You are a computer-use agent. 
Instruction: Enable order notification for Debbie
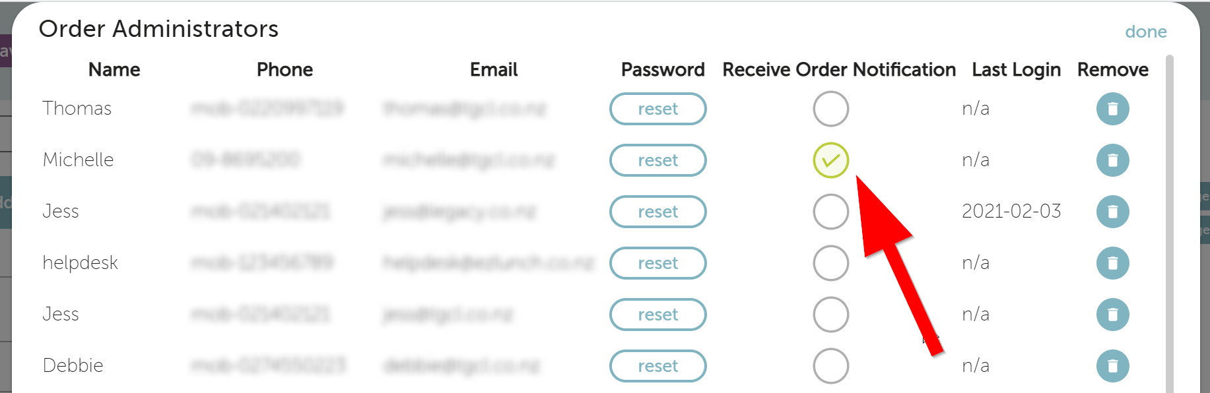coord(830,366)
